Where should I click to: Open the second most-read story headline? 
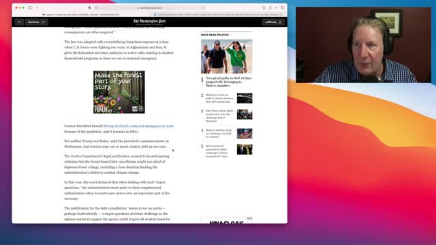pos(219,98)
